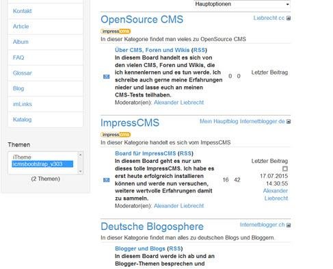This screenshot has width=333, height=269.
Task: Click the envelope icon beside Über CMS, Foren und Wikis
Action: [107, 77]
